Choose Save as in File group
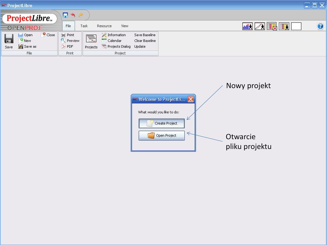Screen dimensions: 327x245 (27, 47)
